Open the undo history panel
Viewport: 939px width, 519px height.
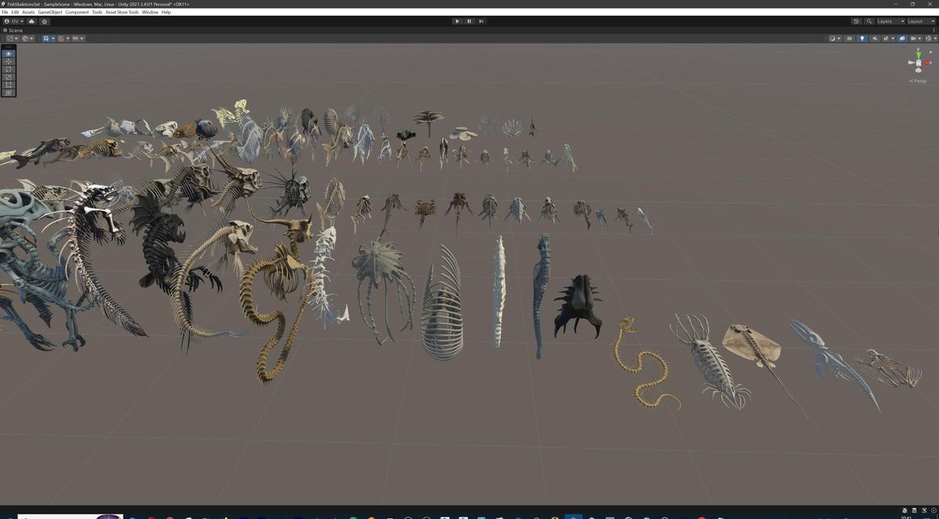(856, 21)
